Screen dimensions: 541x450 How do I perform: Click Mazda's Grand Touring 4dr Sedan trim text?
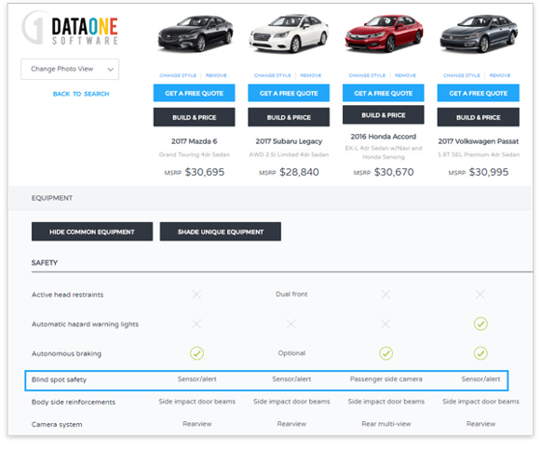click(195, 154)
